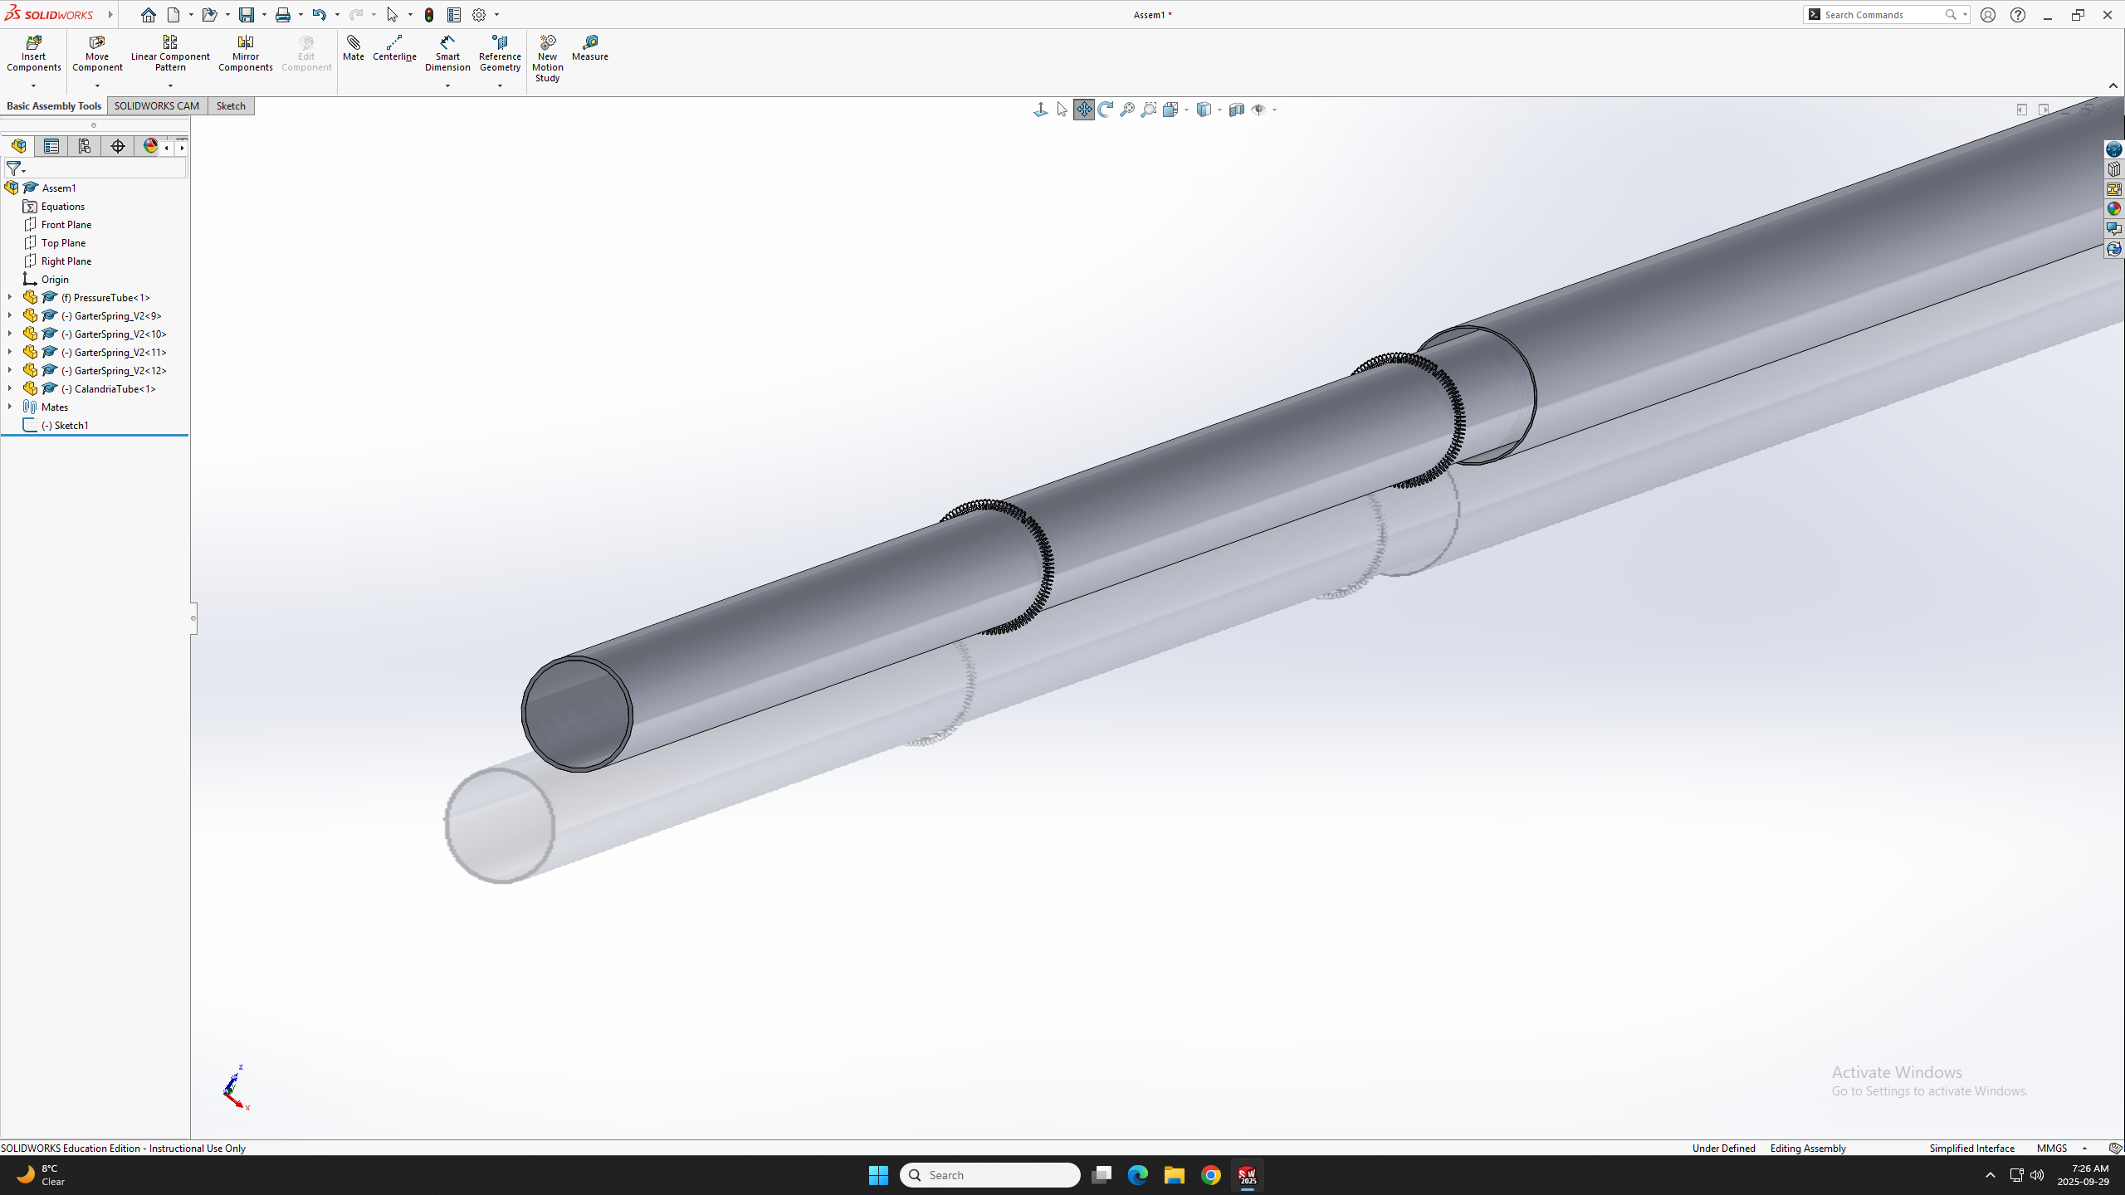Open the Appearances task pane ball icon
This screenshot has height=1195, width=2125.
click(2114, 209)
